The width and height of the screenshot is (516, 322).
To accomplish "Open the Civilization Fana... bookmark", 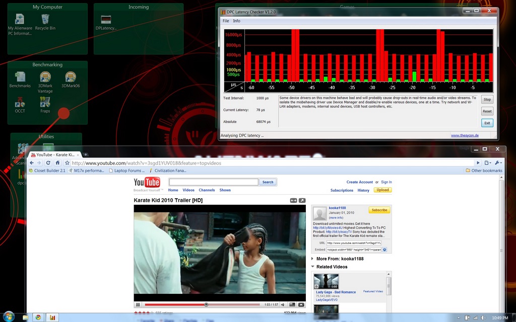I will point(167,171).
